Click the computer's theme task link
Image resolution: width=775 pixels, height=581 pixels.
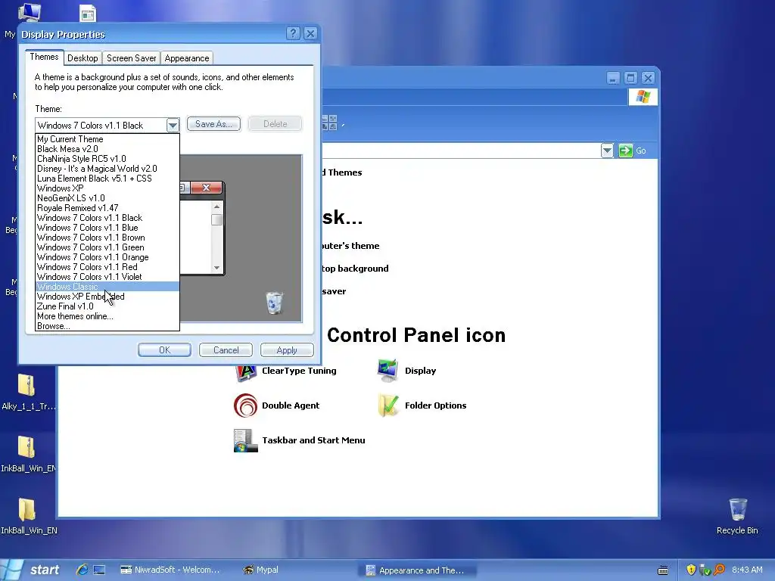tap(350, 246)
